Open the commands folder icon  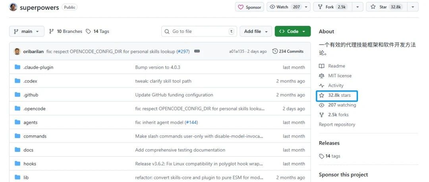tap(17, 136)
